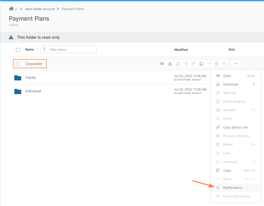Screen dimensions: 264x206
Task: Click the Size column header
Action: coord(232,50)
